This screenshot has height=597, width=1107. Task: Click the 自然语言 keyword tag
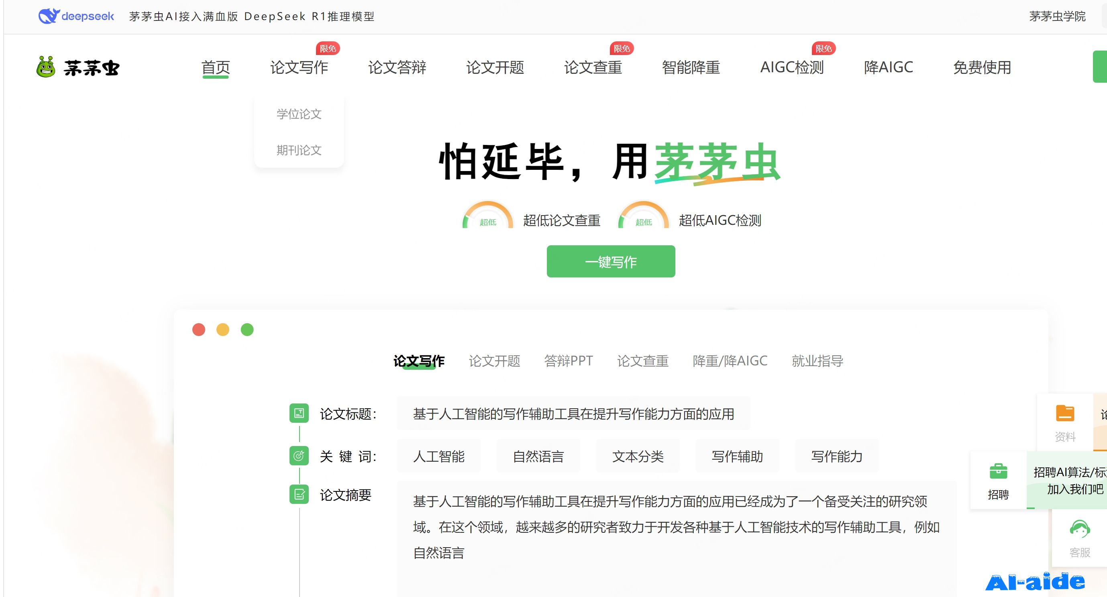(x=538, y=456)
